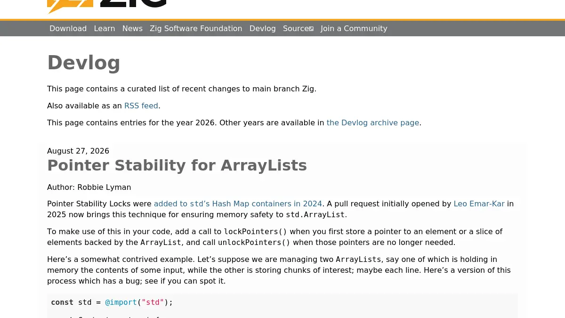Click 'Author: Robbie Lyman' text
The height and width of the screenshot is (318, 565).
coord(89,187)
